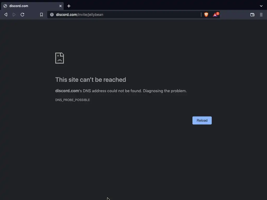The height and width of the screenshot is (200, 267).
Task: Click the blue Reload button
Action: coord(202,120)
